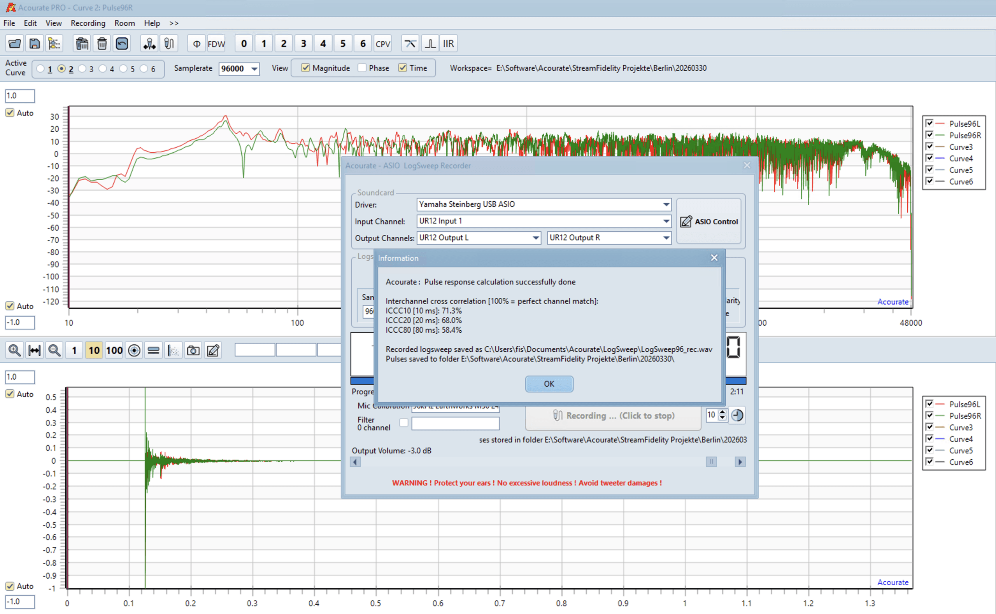Enable the Phase view checkbox
Image resolution: width=996 pixels, height=614 pixels.
click(x=362, y=68)
